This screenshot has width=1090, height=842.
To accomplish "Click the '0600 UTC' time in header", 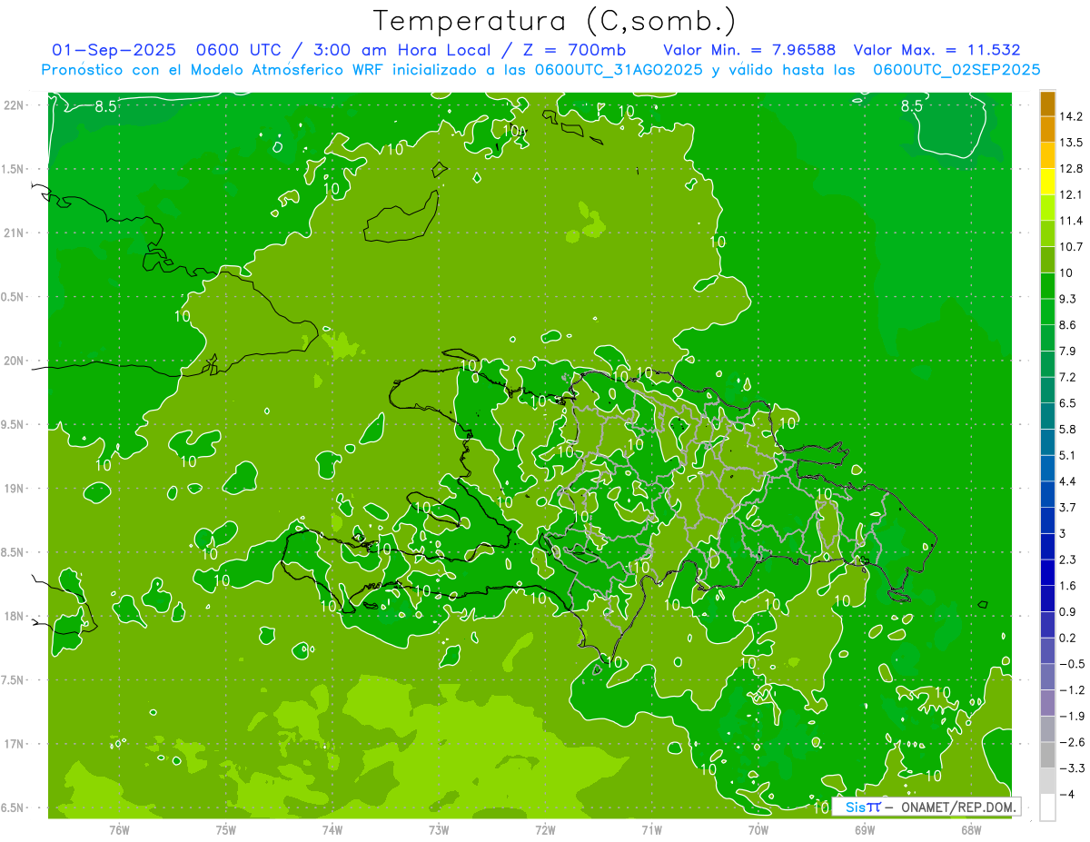I will [237, 50].
